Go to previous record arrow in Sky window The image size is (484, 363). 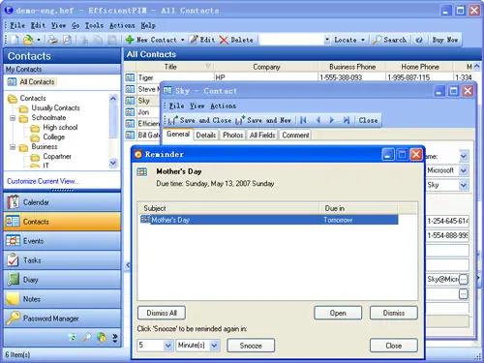(x=318, y=120)
